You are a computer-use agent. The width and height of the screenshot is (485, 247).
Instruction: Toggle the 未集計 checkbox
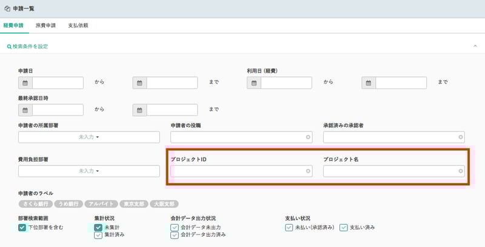pyautogui.click(x=98, y=228)
